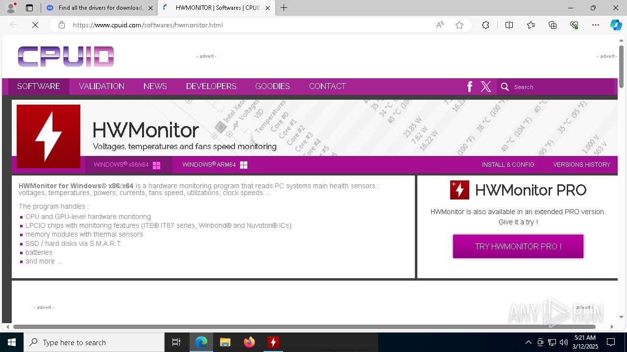The width and height of the screenshot is (627, 352).
Task: Click the scroll right arrow
Action: click(612, 327)
